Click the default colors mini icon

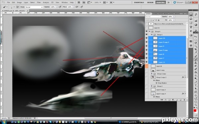coord(194,107)
